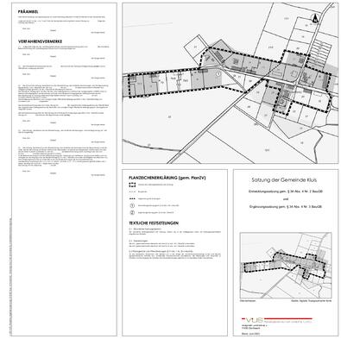Select the dashed boundary box legend symbol
341x339 pixels.
[132, 185]
